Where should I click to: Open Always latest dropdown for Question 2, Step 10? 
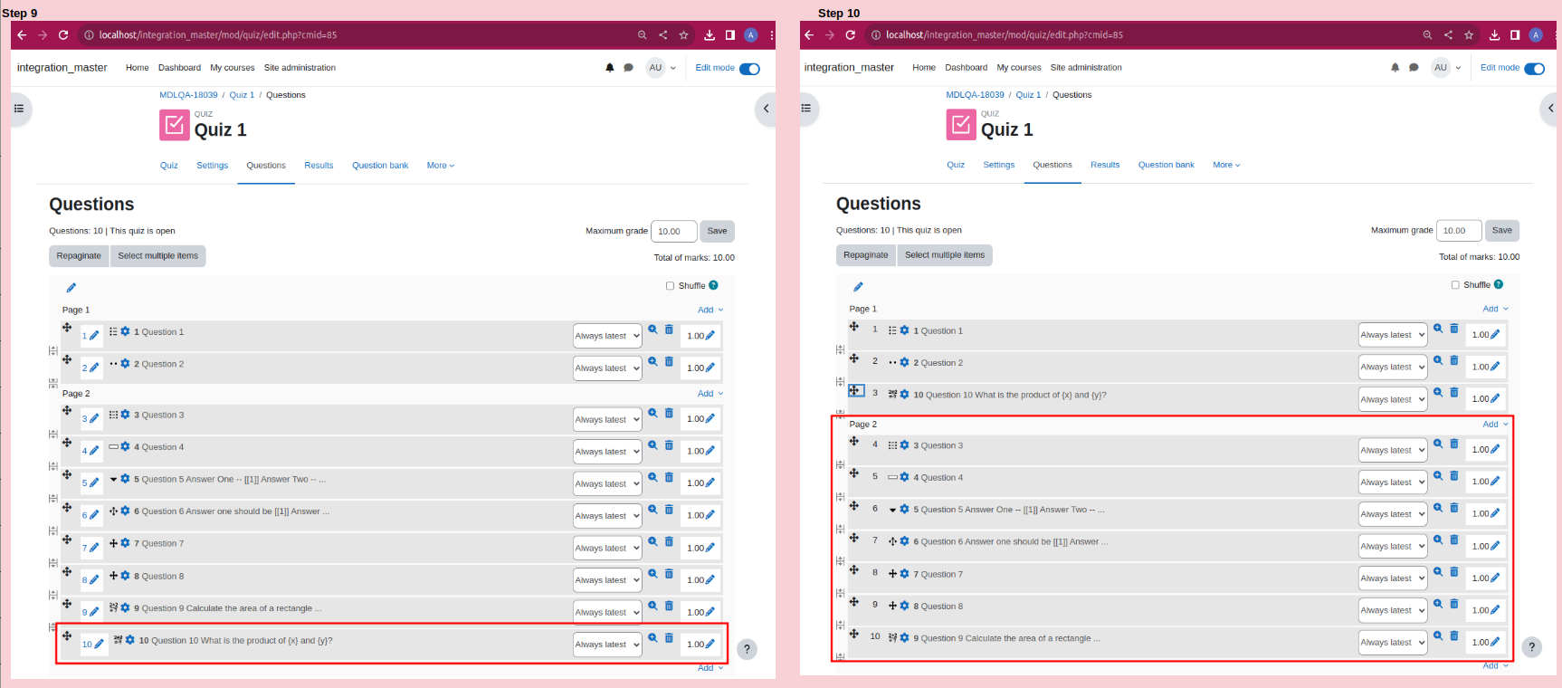tap(1393, 367)
